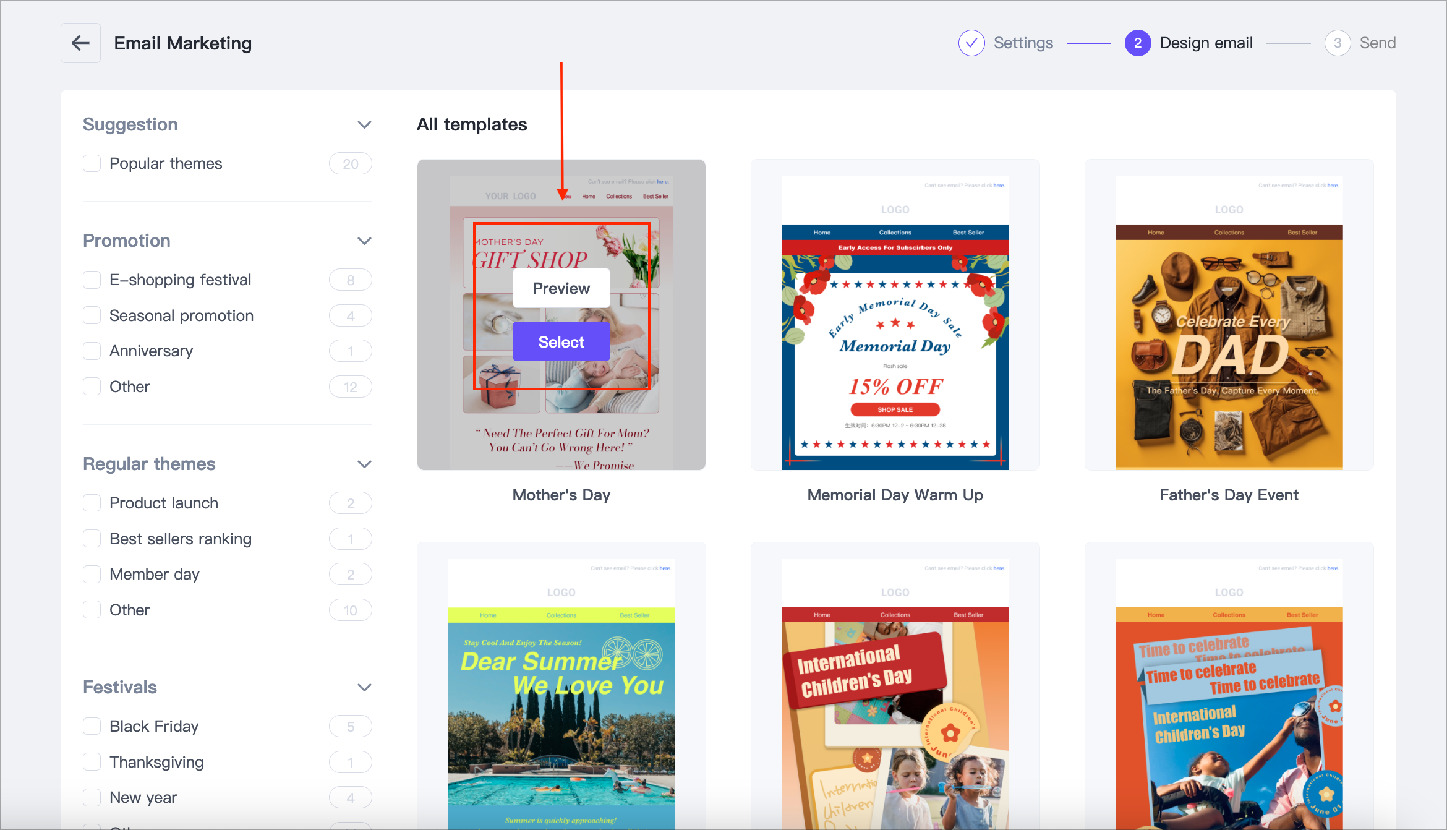Click the step 2 Design email circle
The height and width of the screenshot is (830, 1447).
(1137, 43)
